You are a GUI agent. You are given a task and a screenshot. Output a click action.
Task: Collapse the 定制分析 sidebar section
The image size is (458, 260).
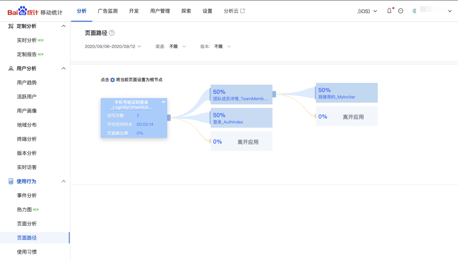[64, 26]
